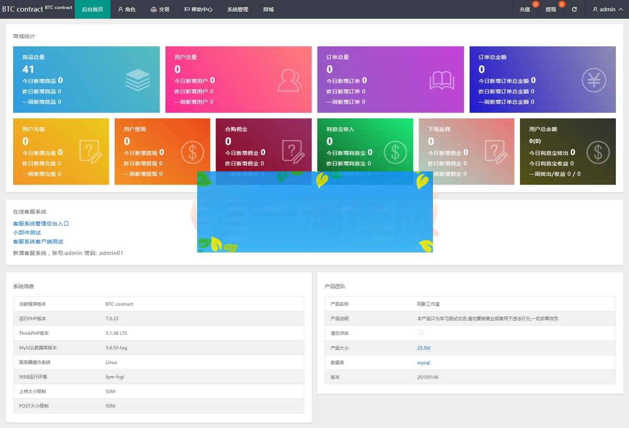Click the open book icon in 订单总量 card
This screenshot has width=629, height=428.
coord(442,80)
